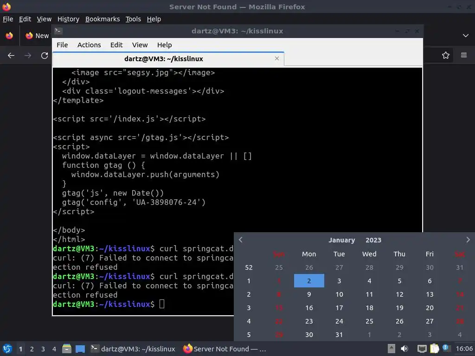Open the LXQt application menu icon
The width and height of the screenshot is (475, 356).
coord(7,349)
